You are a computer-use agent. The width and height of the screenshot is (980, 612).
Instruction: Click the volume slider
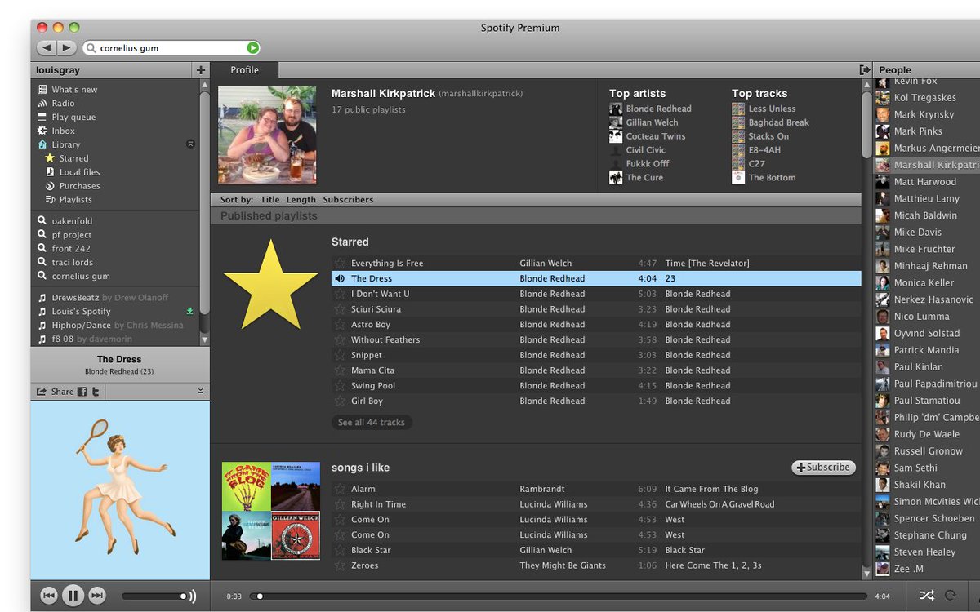[154, 596]
